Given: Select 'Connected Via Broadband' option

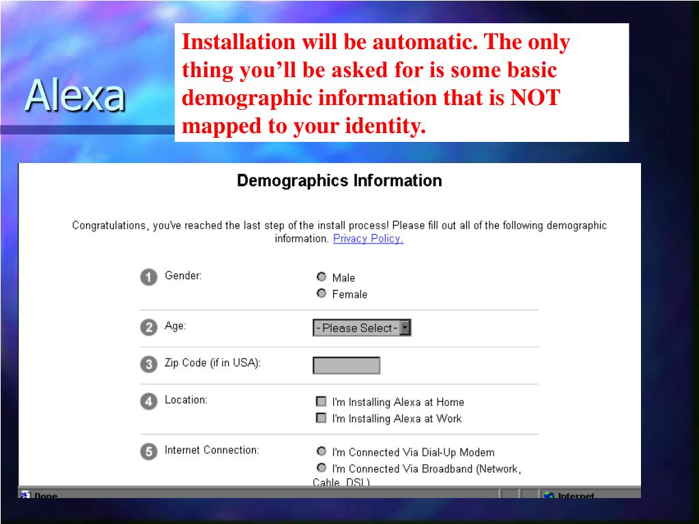Looking at the screenshot, I should point(322,468).
